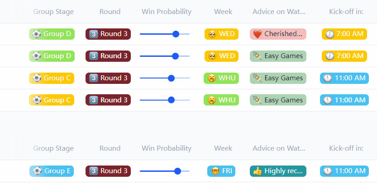The width and height of the screenshot is (377, 184).
Task: Click the thumbs-up icon on the Highly rec... tag
Action: (x=257, y=171)
